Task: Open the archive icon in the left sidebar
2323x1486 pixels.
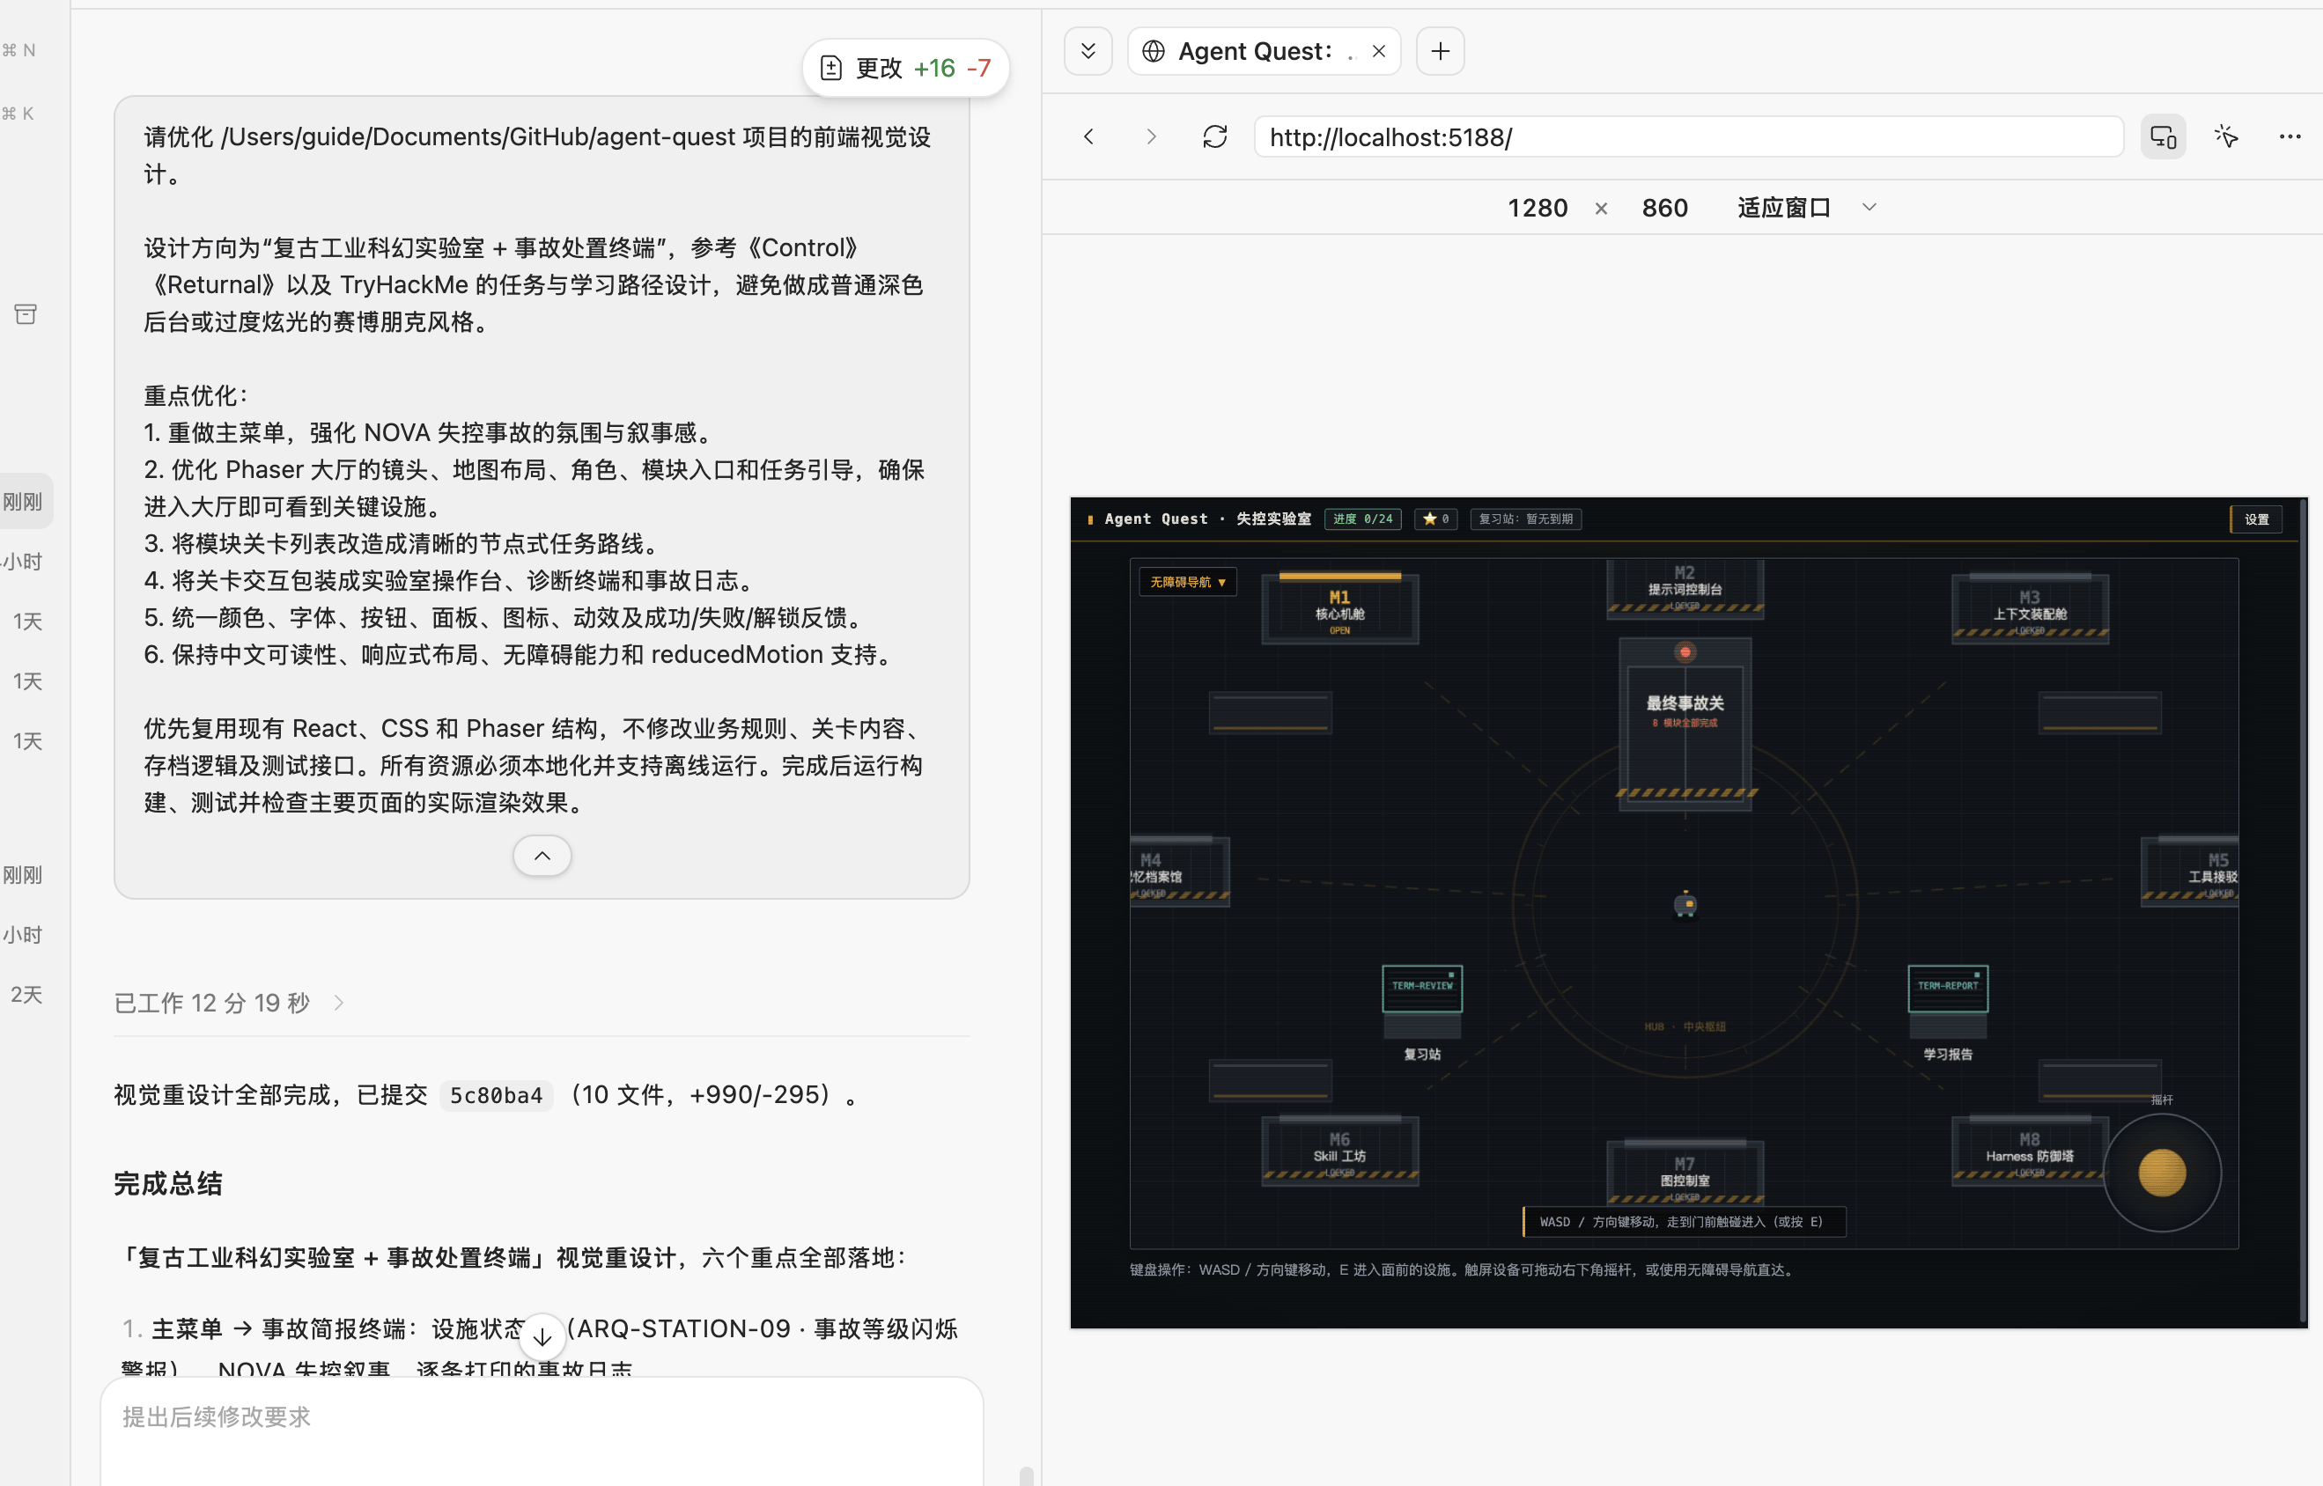Action: click(26, 313)
